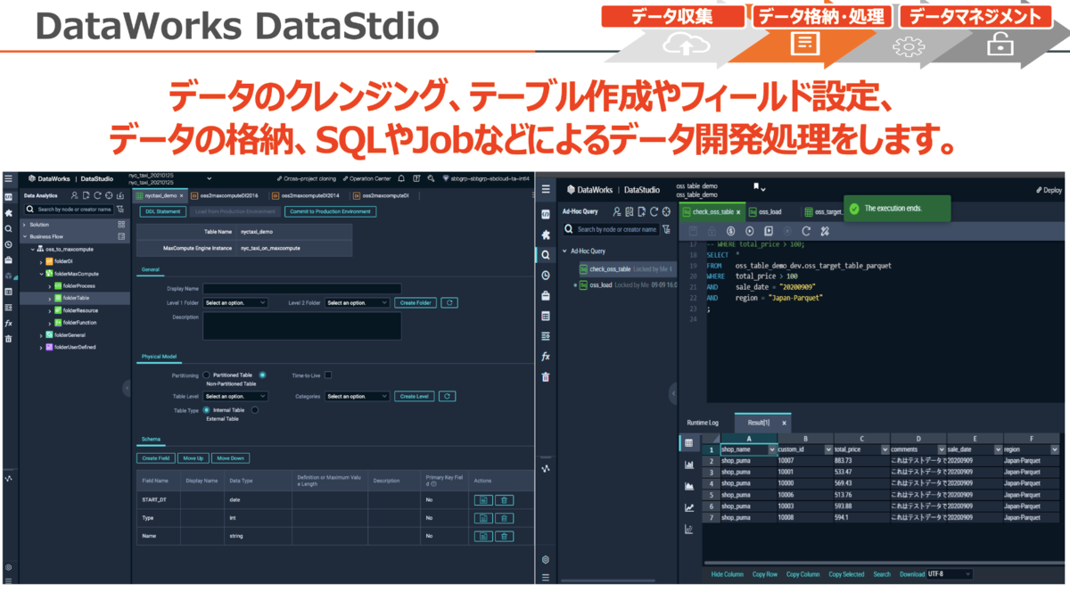Open the Categories dropdown
The height and width of the screenshot is (601, 1070).
(x=357, y=396)
